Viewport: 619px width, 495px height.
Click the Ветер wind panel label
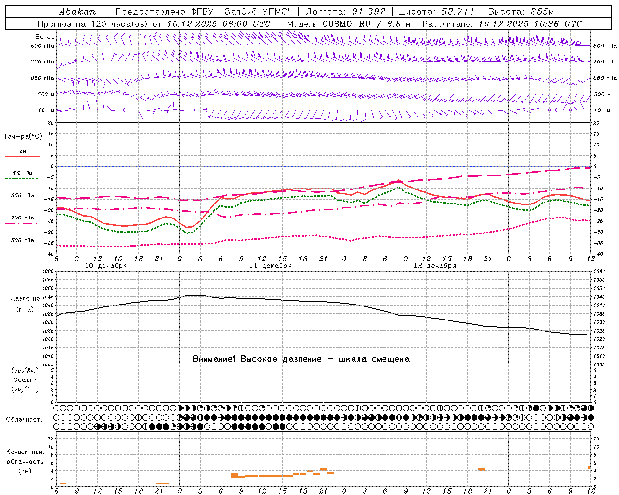point(44,37)
